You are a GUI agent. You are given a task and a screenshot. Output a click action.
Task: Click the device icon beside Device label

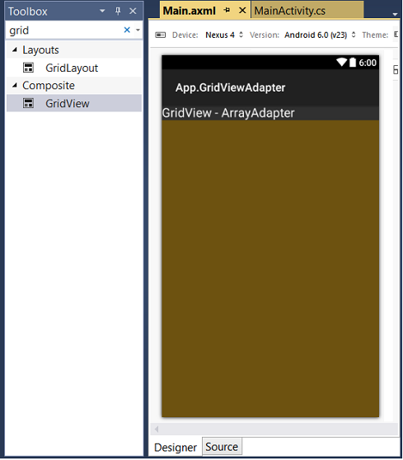(160, 35)
